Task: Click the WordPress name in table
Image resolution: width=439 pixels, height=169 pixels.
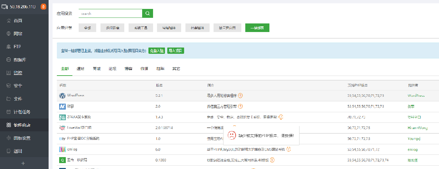Action: click(x=76, y=95)
